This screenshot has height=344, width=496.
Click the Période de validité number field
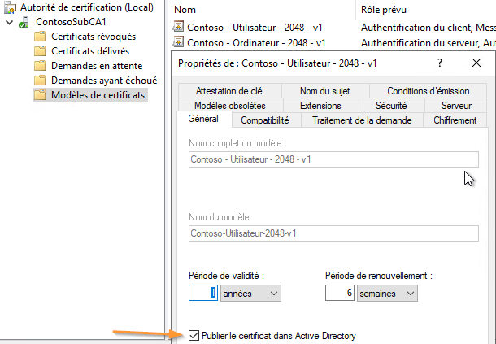[x=203, y=293]
